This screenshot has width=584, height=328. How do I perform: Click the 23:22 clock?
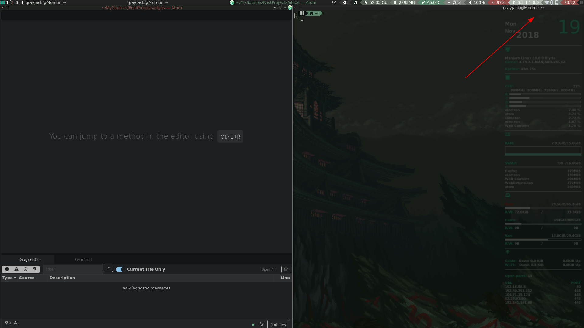pos(570,2)
